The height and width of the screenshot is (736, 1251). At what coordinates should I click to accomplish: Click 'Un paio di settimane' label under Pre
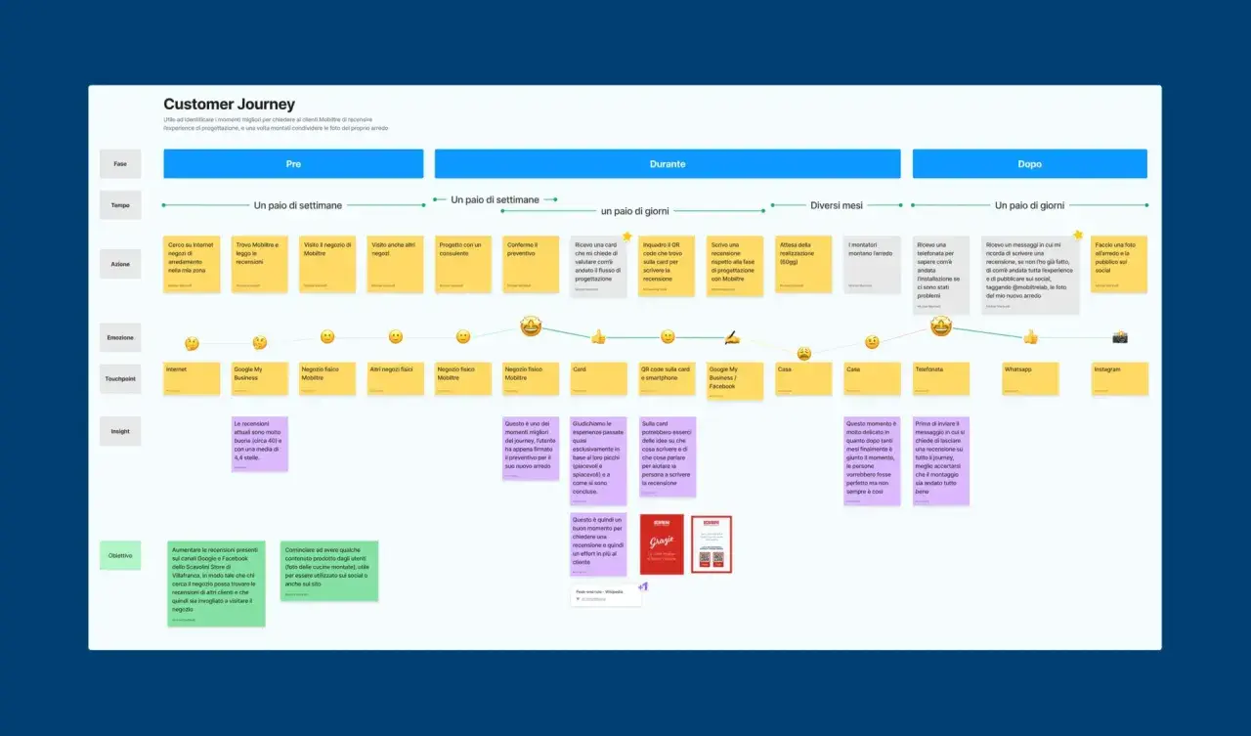[x=298, y=205]
